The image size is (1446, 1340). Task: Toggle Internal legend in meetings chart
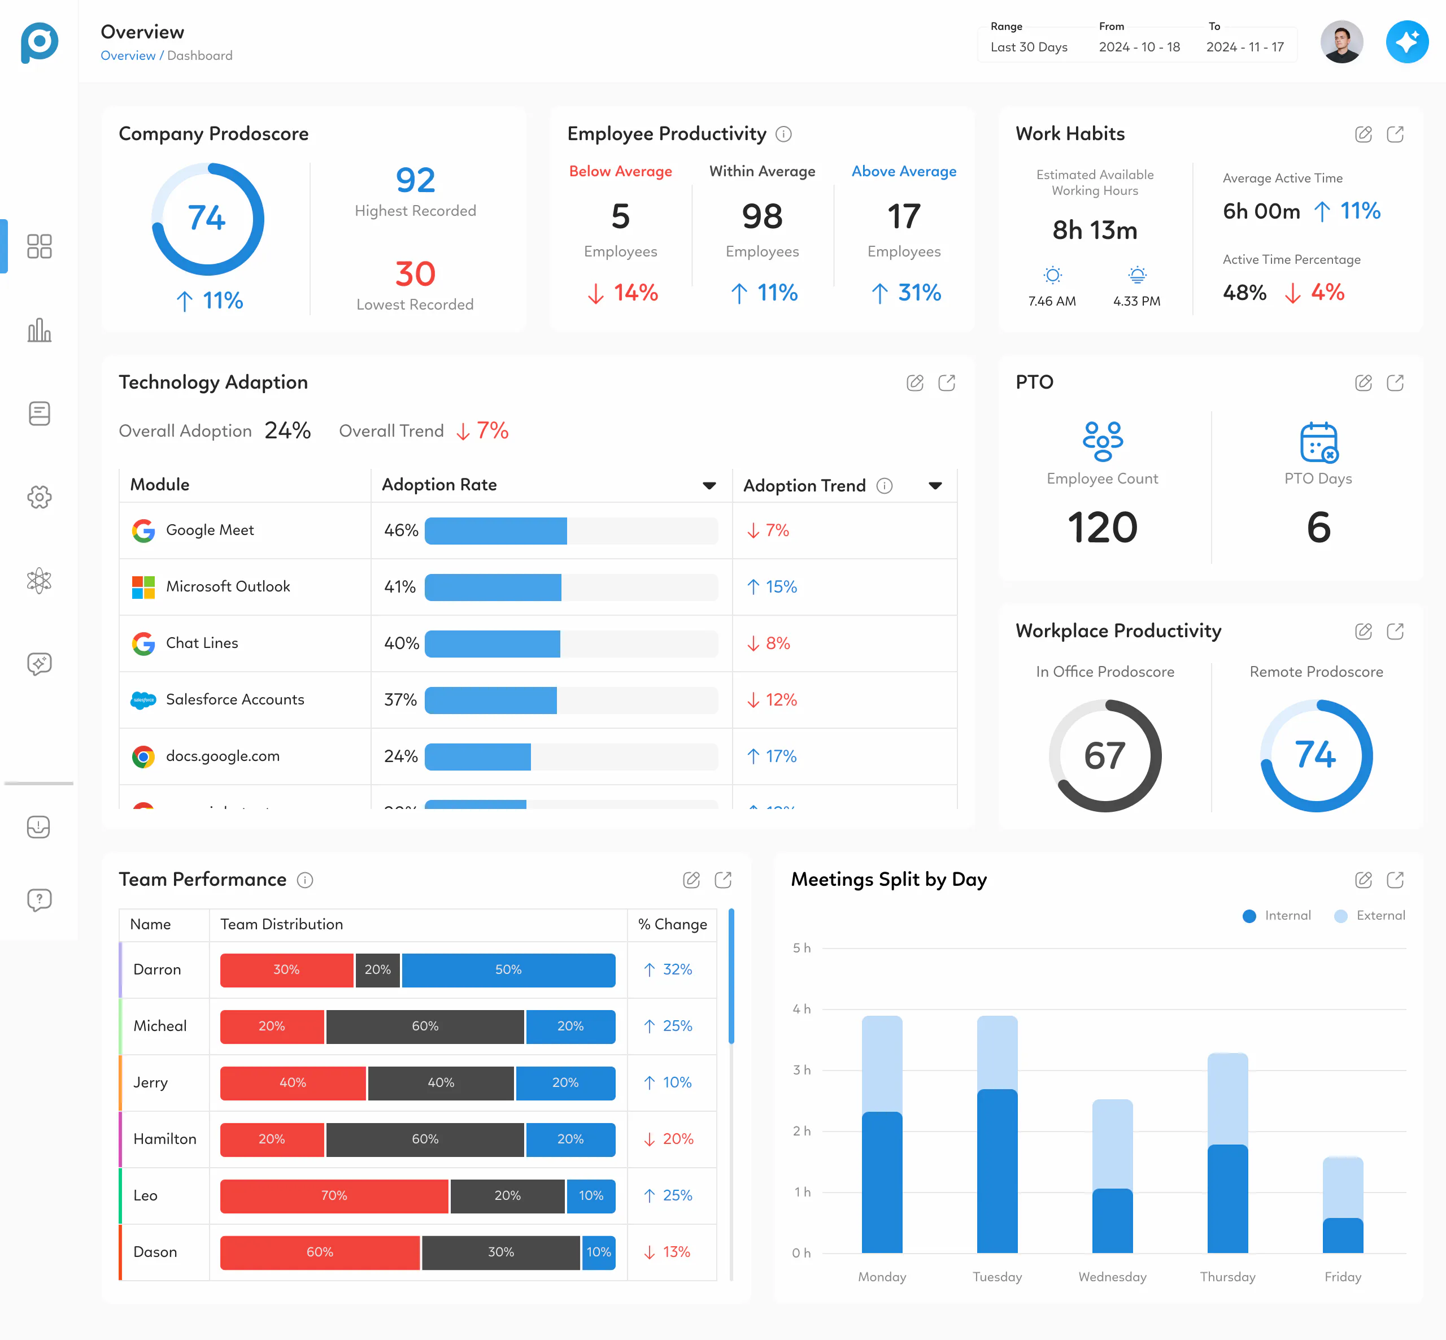pyautogui.click(x=1277, y=916)
